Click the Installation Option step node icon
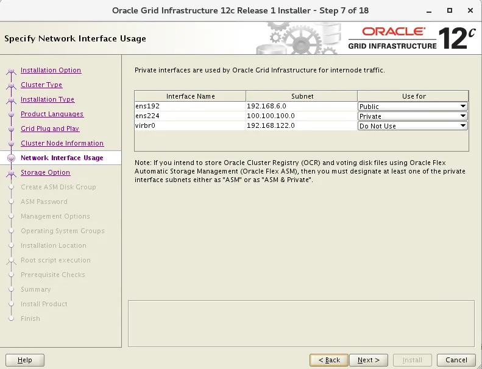The width and height of the screenshot is (482, 369). pos(12,71)
